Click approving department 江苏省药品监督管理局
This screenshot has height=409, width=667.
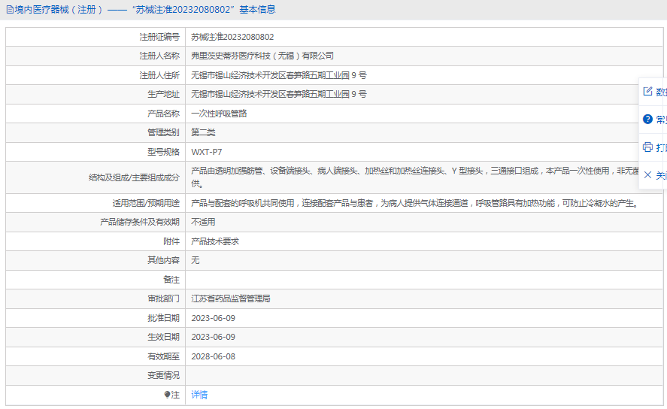(x=231, y=299)
